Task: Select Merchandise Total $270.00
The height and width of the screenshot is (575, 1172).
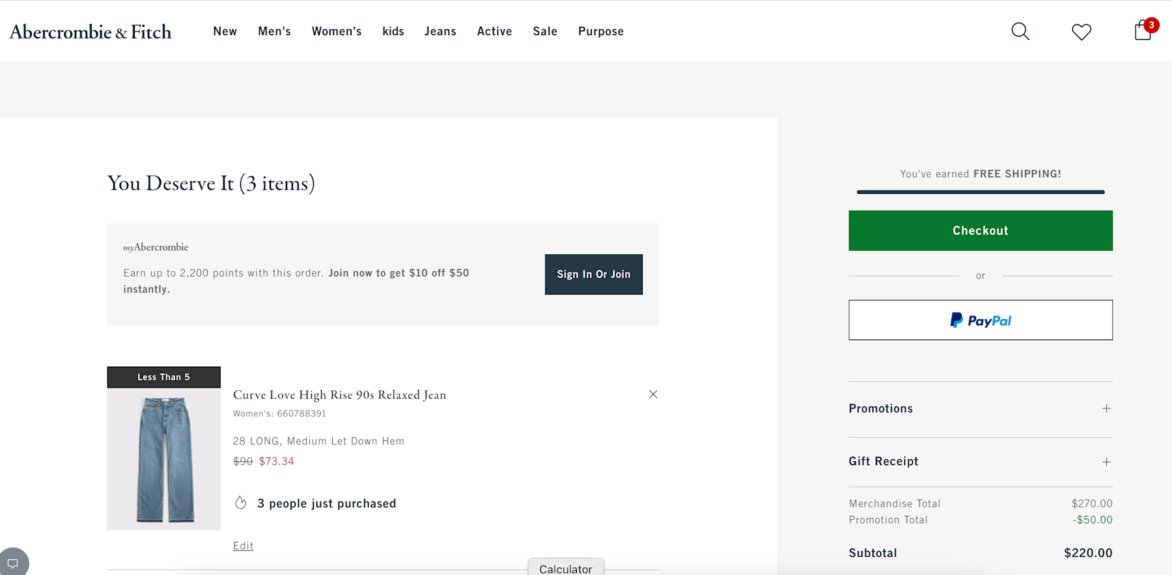Action: tap(1092, 503)
